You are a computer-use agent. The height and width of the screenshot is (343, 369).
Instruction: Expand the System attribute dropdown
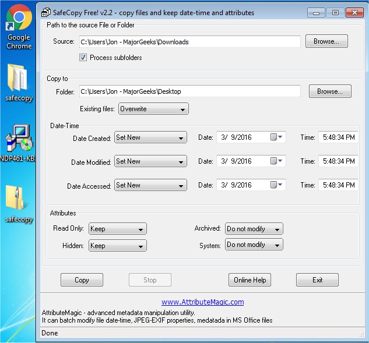click(254, 245)
